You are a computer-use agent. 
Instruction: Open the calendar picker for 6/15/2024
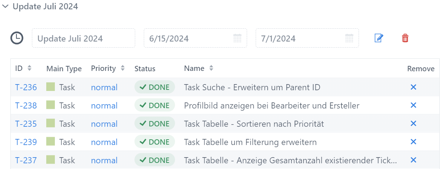pos(237,38)
